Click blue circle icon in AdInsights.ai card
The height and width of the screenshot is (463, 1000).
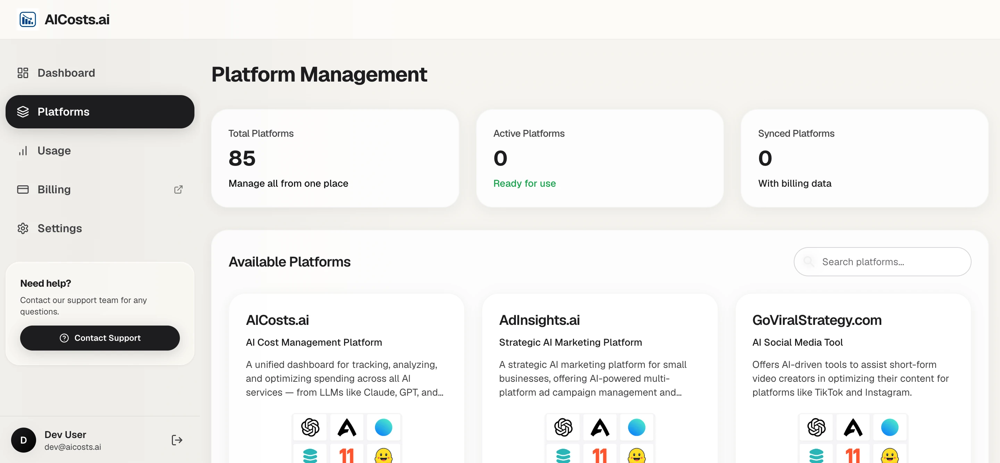tap(637, 427)
